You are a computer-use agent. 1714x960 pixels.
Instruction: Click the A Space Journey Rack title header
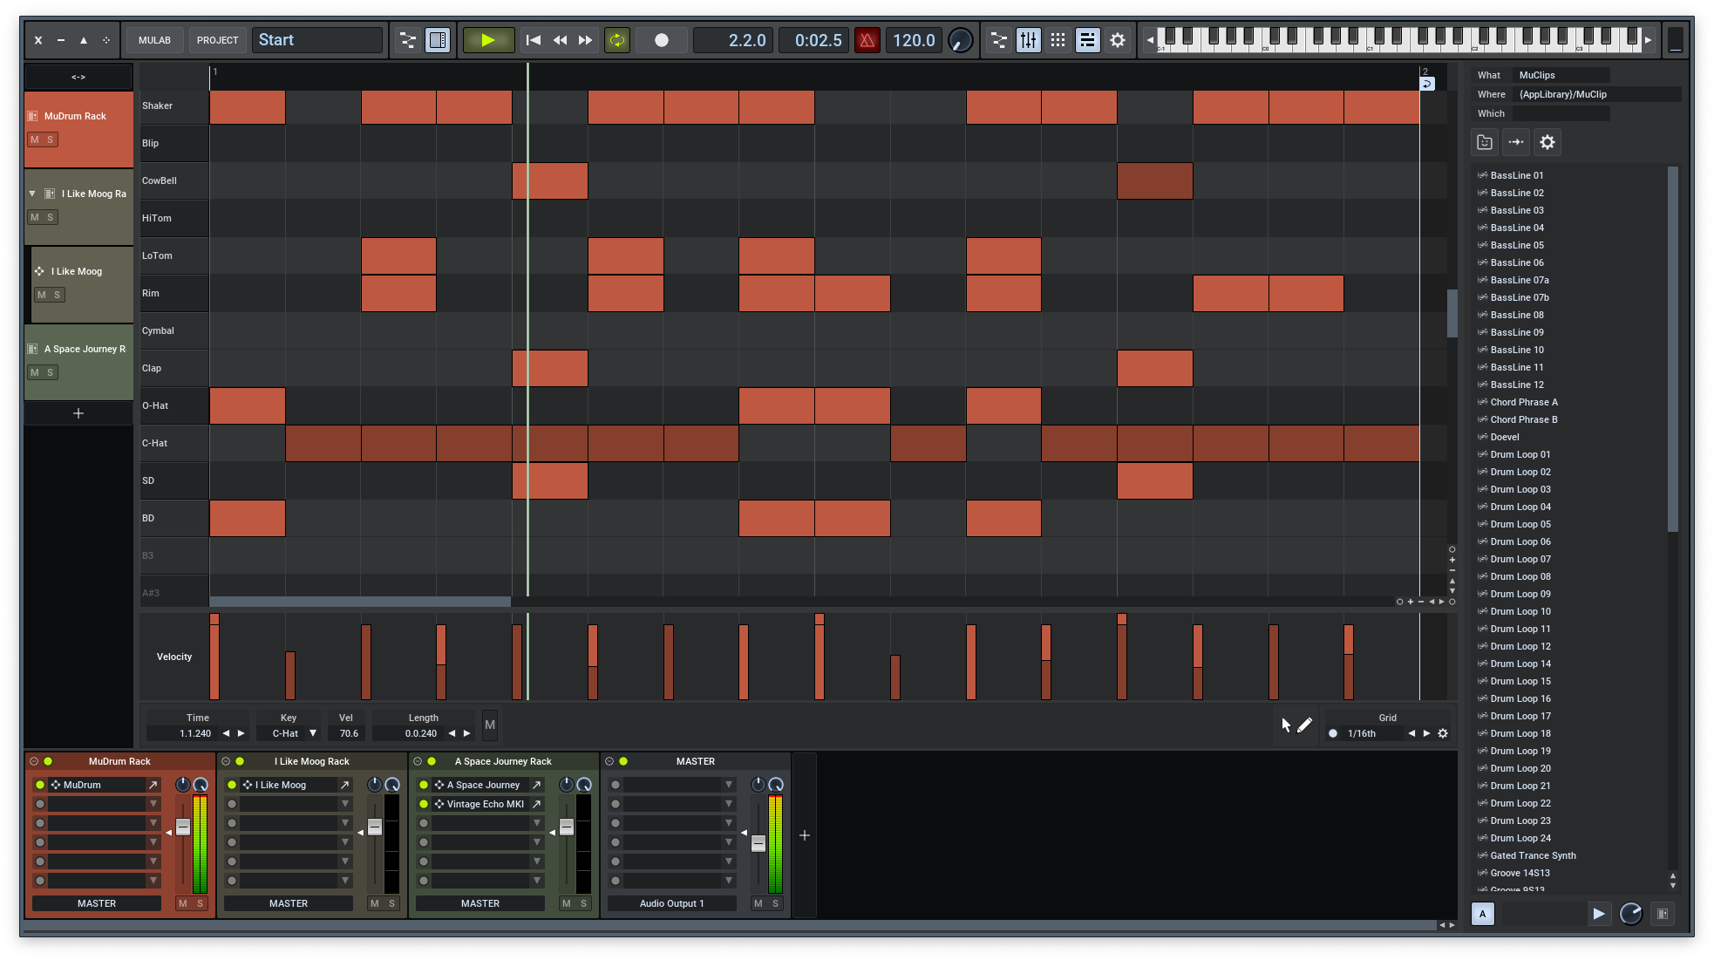503,761
